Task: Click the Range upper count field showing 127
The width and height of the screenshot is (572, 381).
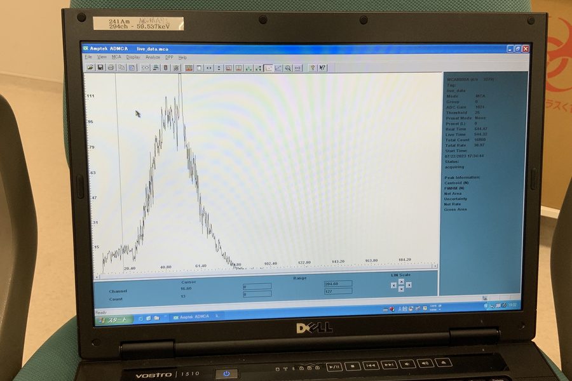Action: pos(337,291)
